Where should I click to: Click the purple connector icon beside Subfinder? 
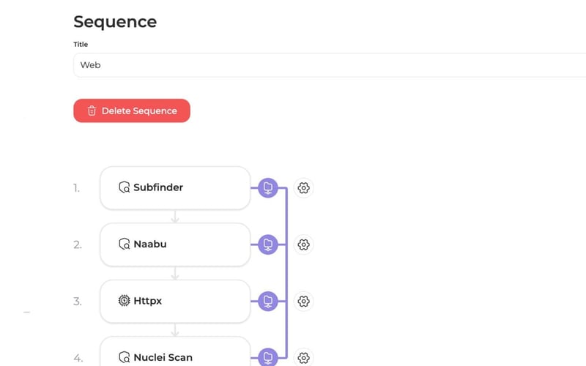click(x=268, y=188)
